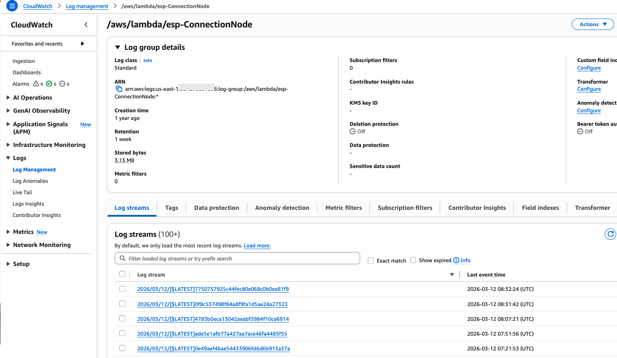This screenshot has width=617, height=358.
Task: Collapse the CloudWatch side panel chevron
Action: [86, 24]
